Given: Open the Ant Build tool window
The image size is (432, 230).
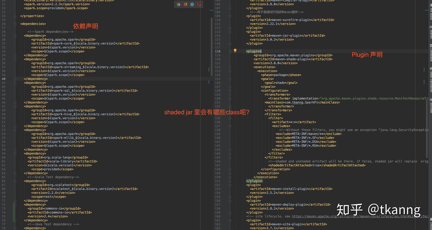Looking at the screenshot, I should click(x=430, y=11).
